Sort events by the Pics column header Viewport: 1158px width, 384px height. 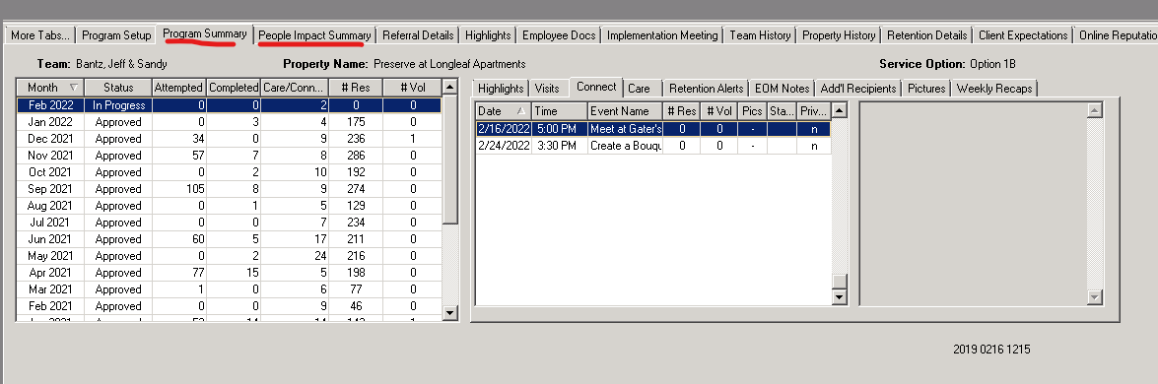coord(752,110)
